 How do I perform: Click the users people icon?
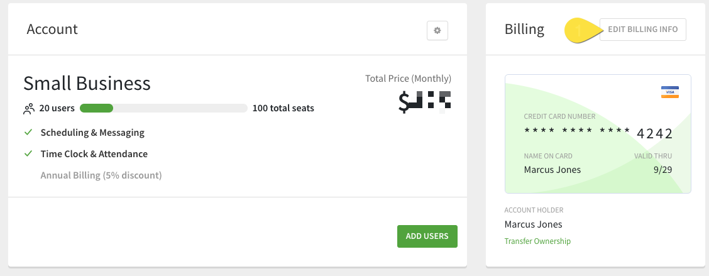click(x=29, y=109)
